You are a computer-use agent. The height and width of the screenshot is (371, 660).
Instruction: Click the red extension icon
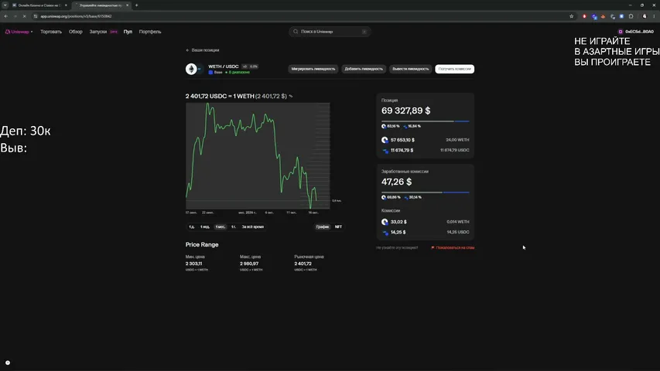584,16
